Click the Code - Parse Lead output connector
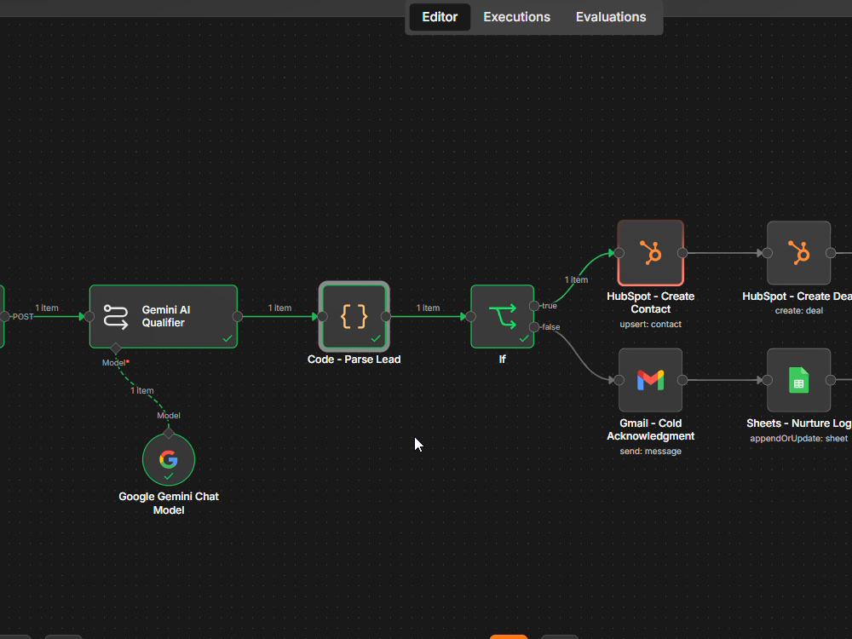 tap(386, 316)
